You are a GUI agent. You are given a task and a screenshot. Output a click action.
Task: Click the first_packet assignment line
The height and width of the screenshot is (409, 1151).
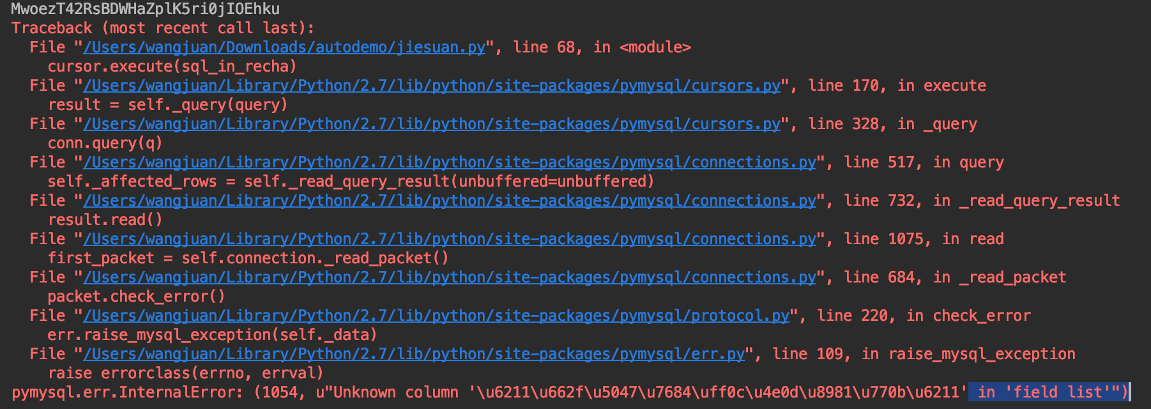248,258
